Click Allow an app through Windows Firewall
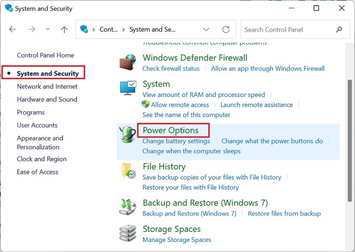 coord(268,69)
